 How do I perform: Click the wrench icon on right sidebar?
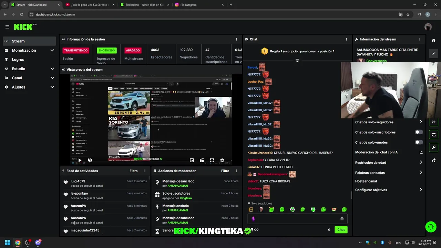433,147
